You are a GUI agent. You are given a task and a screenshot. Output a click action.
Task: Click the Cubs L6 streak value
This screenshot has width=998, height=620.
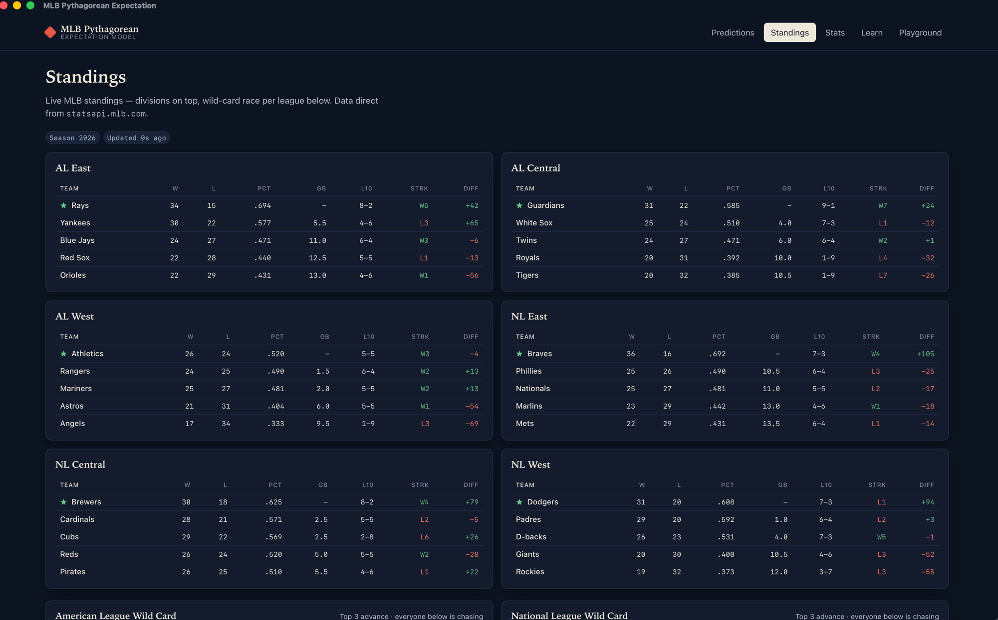click(x=424, y=537)
